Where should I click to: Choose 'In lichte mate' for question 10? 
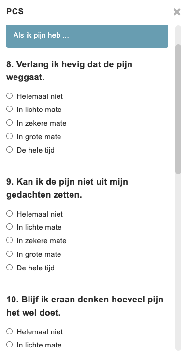tap(10, 345)
